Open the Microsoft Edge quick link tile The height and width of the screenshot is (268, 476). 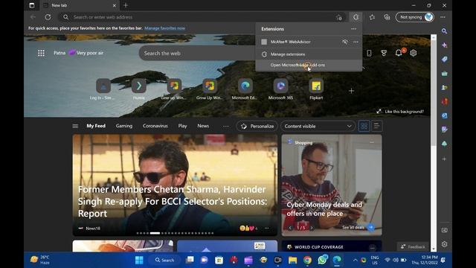pyautogui.click(x=245, y=89)
